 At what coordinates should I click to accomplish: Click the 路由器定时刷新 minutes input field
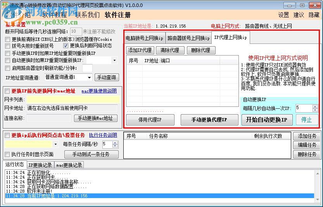pos(87,68)
